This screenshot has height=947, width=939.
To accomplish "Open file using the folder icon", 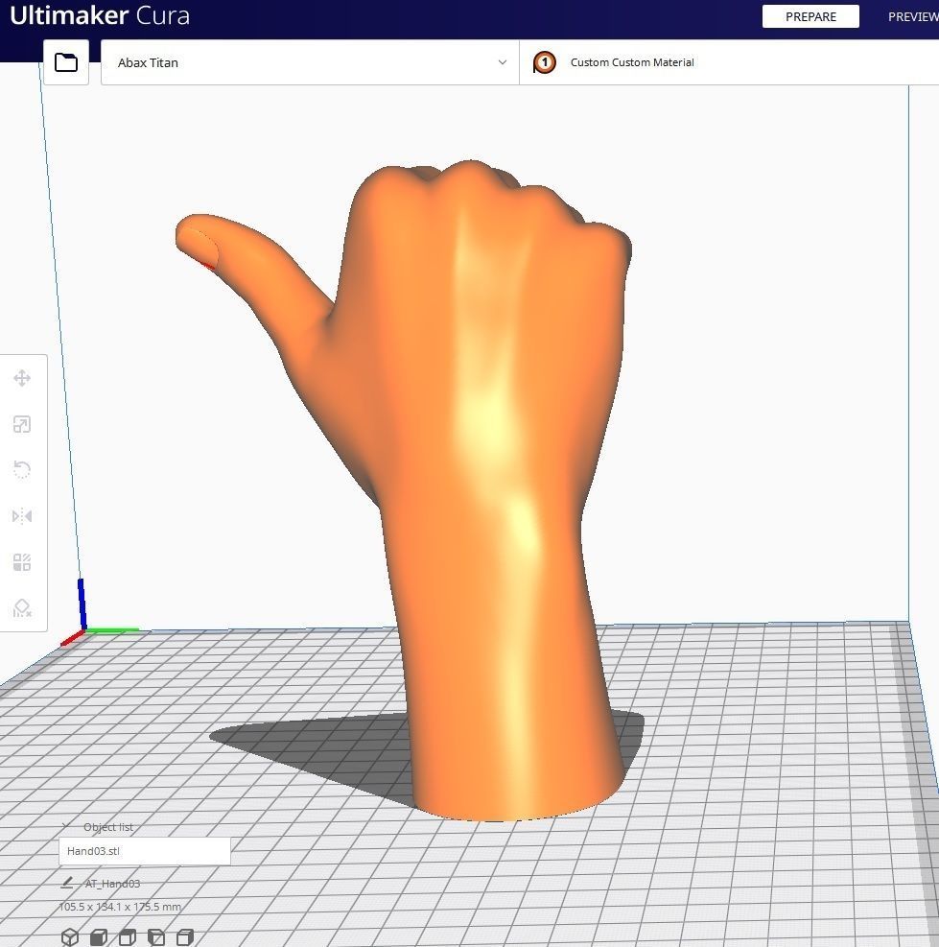I will (x=66, y=62).
